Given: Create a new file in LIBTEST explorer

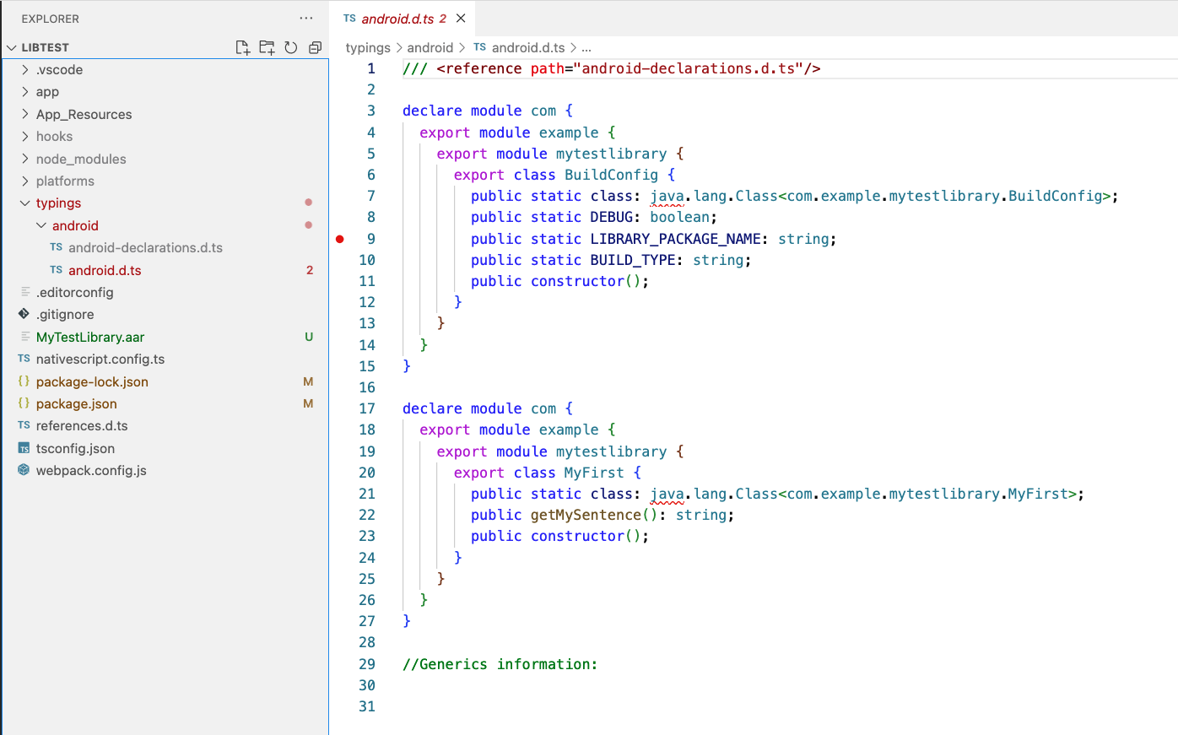Looking at the screenshot, I should [x=243, y=47].
